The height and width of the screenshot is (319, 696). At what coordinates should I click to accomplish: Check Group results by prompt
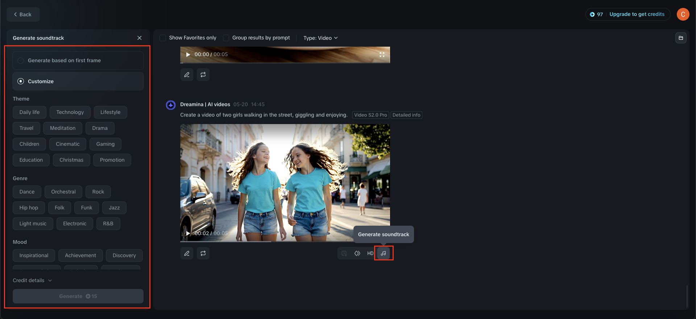pyautogui.click(x=226, y=38)
